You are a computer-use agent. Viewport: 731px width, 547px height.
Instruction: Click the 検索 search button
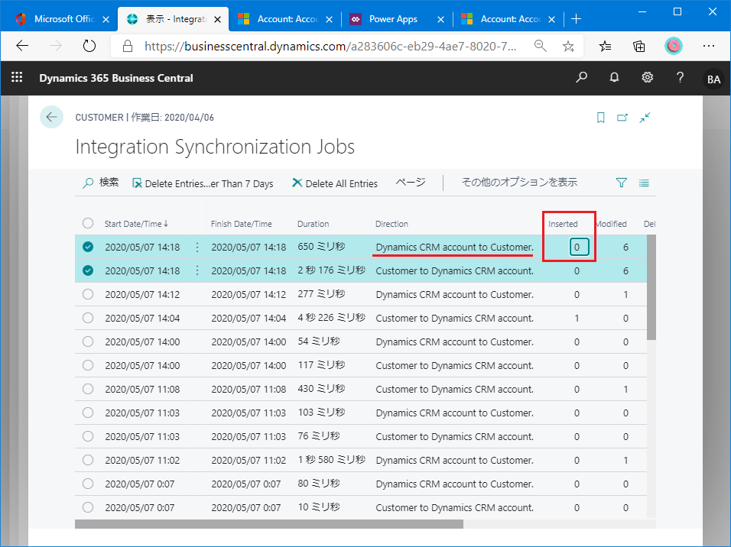(x=101, y=183)
